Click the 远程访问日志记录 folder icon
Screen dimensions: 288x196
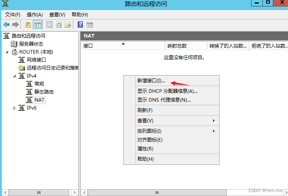tap(22, 68)
